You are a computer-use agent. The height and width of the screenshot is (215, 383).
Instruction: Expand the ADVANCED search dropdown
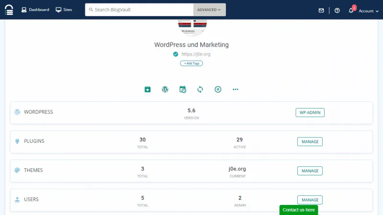click(x=209, y=10)
